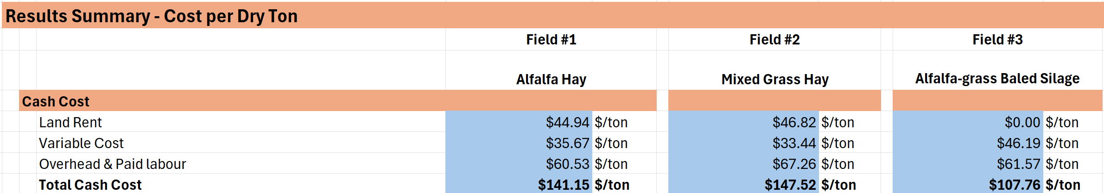Screen dimensions: 1104x193
Task: Click the $107.76 total for Field #3
Action: [1014, 185]
